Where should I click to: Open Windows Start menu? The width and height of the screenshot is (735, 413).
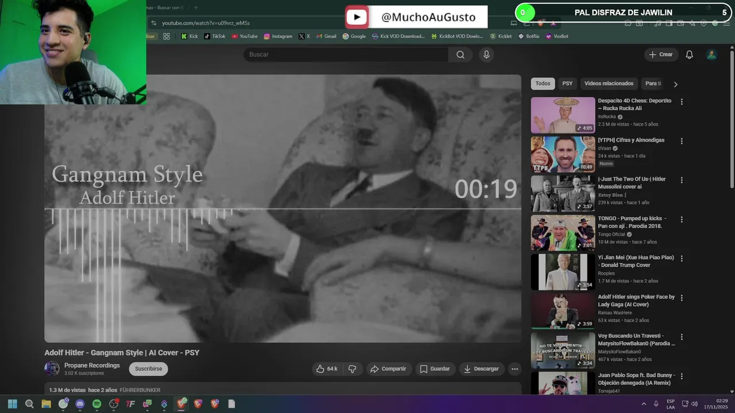12,404
